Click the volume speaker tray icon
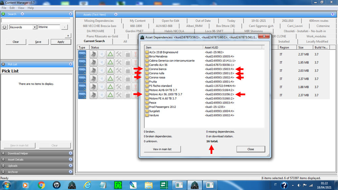The width and height of the screenshot is (338, 190). point(299,185)
